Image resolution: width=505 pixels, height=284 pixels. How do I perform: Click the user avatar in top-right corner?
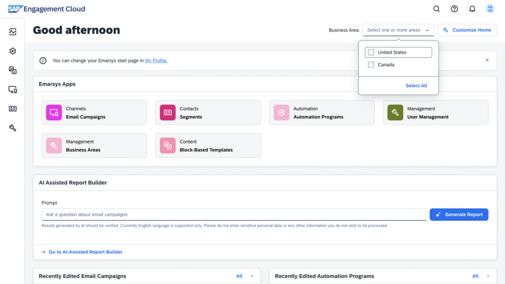[490, 9]
